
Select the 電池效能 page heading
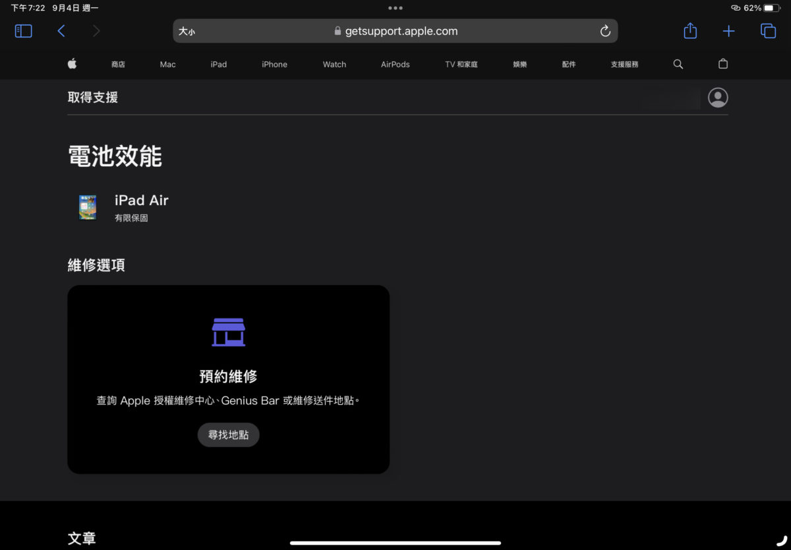115,156
